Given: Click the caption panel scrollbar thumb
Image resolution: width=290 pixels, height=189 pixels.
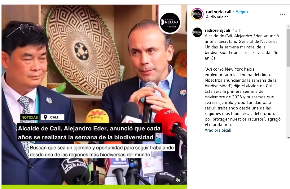Looking at the screenshot, I should coord(288,47).
